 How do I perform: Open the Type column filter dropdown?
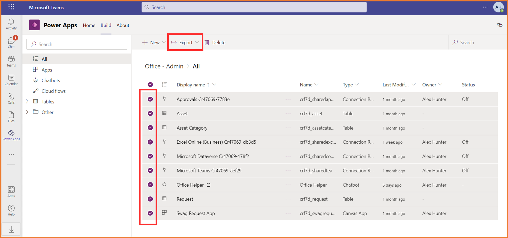(357, 84)
